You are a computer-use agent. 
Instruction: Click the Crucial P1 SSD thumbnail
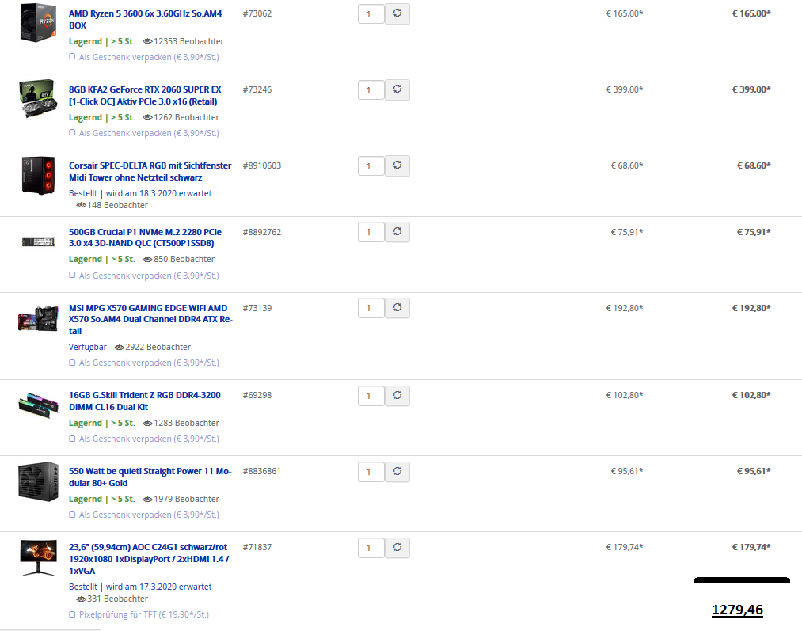click(x=38, y=241)
